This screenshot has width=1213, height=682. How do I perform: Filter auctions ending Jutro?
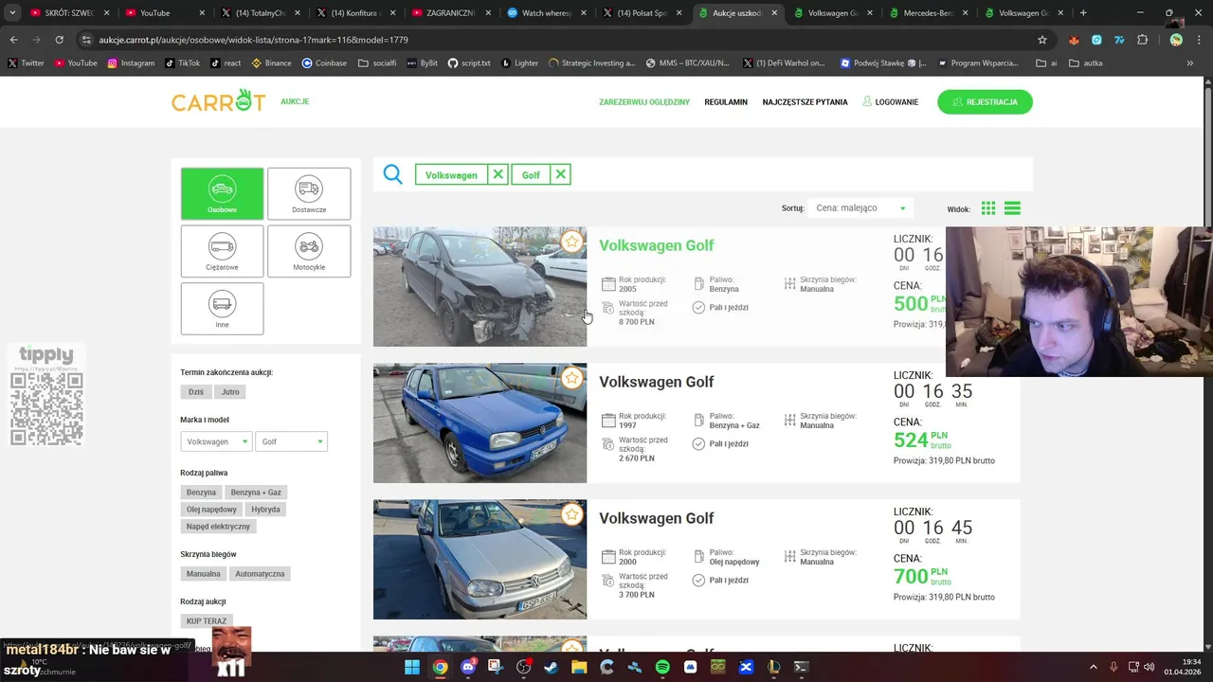point(230,391)
